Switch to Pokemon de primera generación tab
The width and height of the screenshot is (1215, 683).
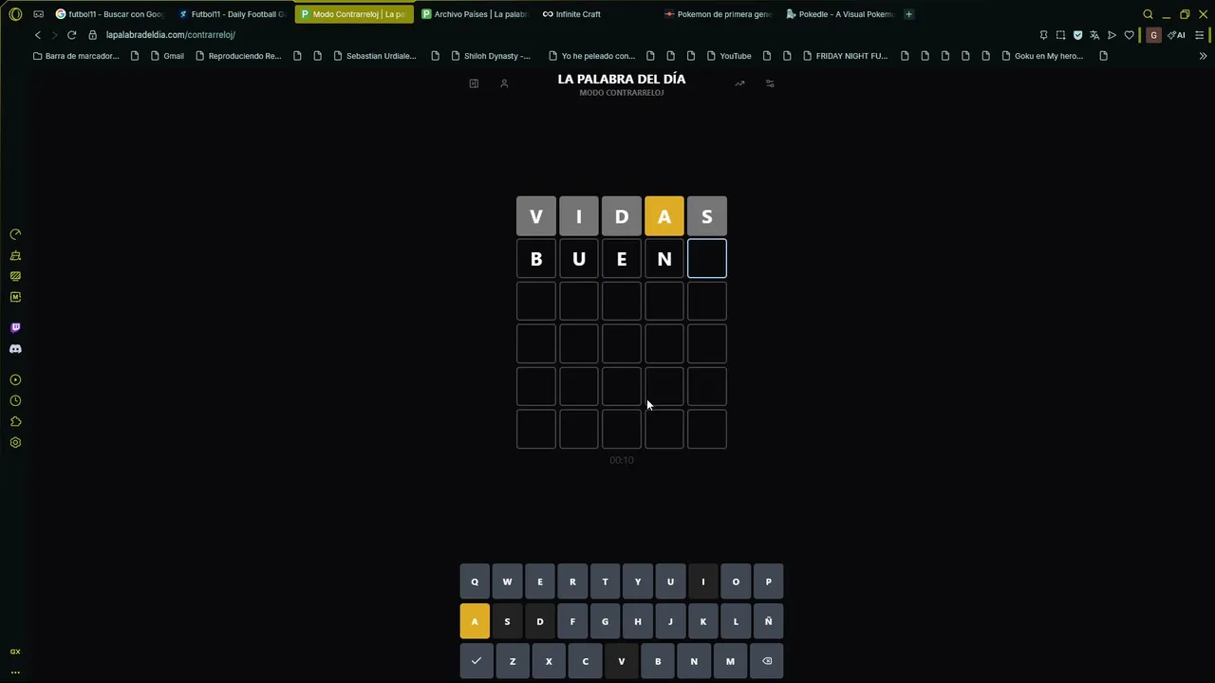point(719,14)
